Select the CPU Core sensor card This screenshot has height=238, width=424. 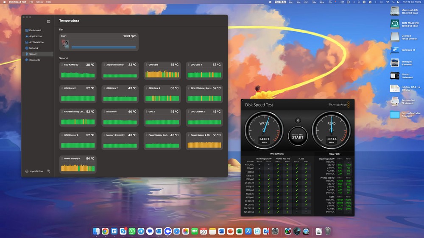coord(162,71)
